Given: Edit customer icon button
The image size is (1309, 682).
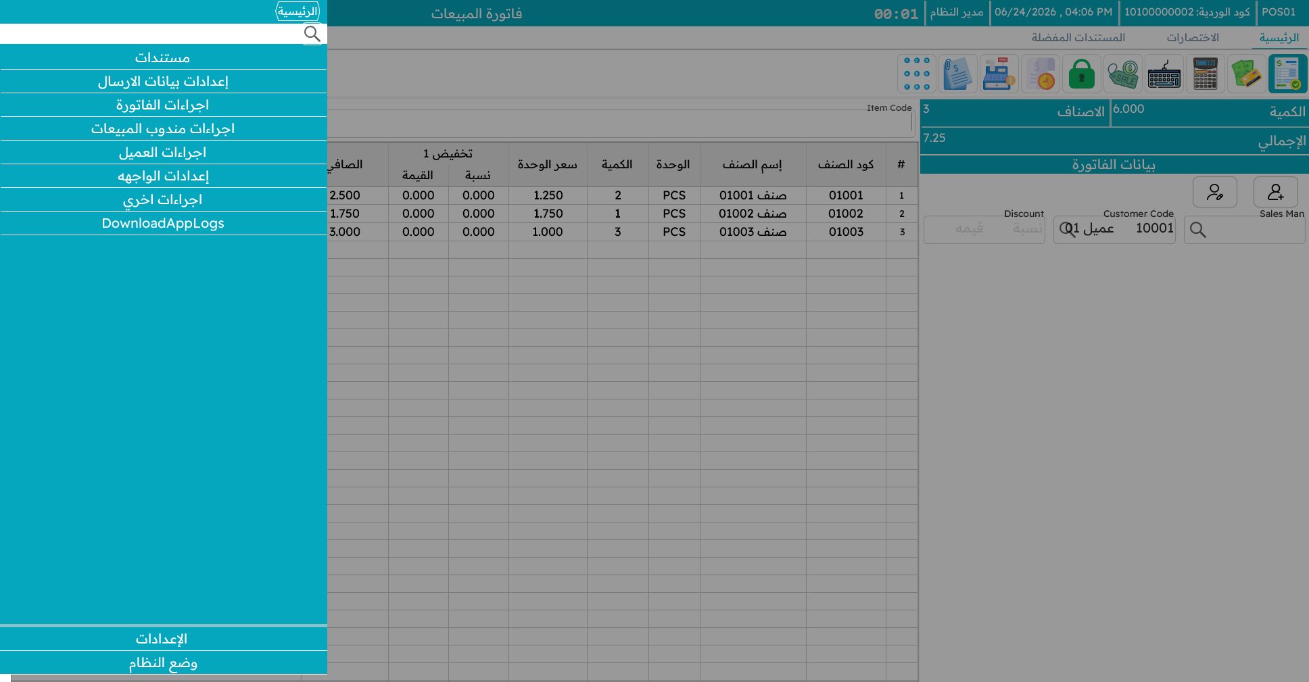Looking at the screenshot, I should (x=1214, y=192).
